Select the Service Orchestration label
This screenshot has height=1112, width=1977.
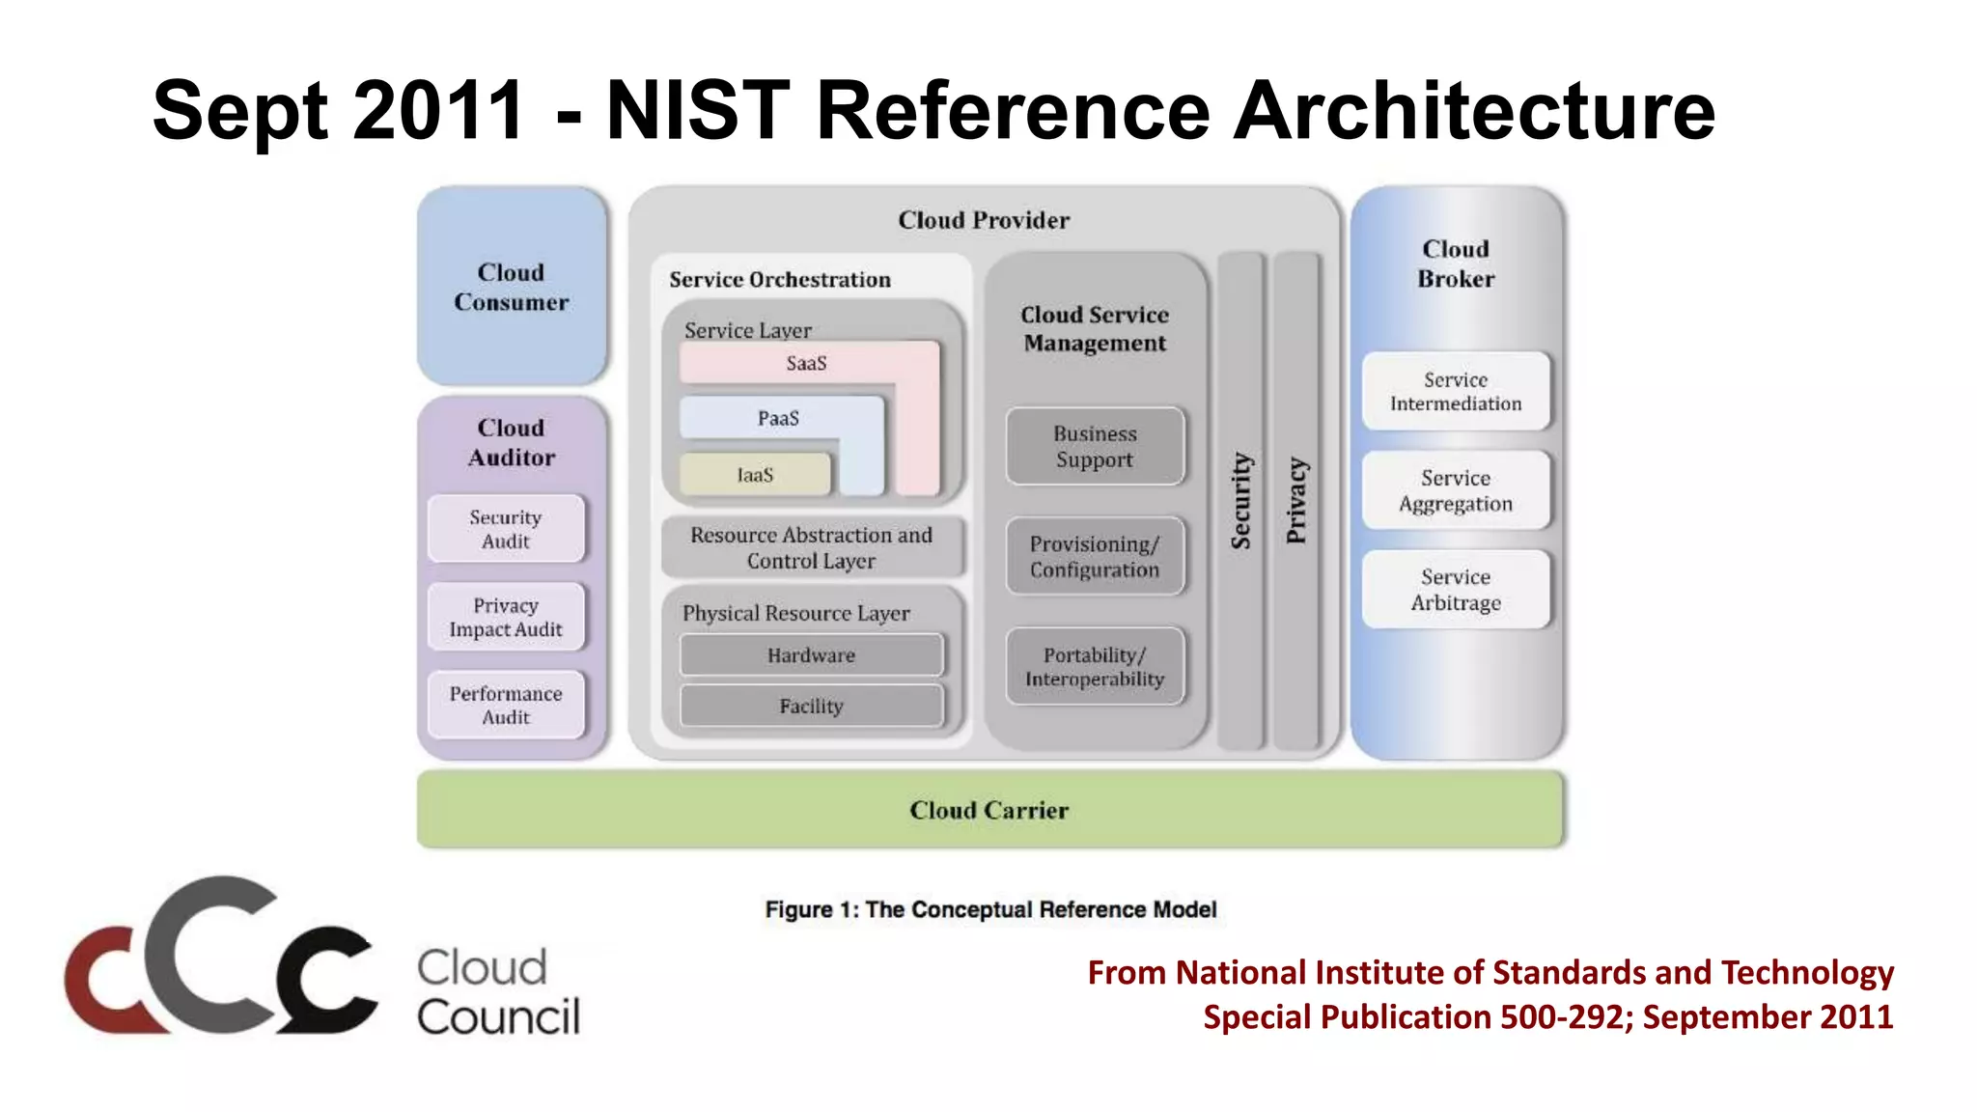click(x=780, y=279)
